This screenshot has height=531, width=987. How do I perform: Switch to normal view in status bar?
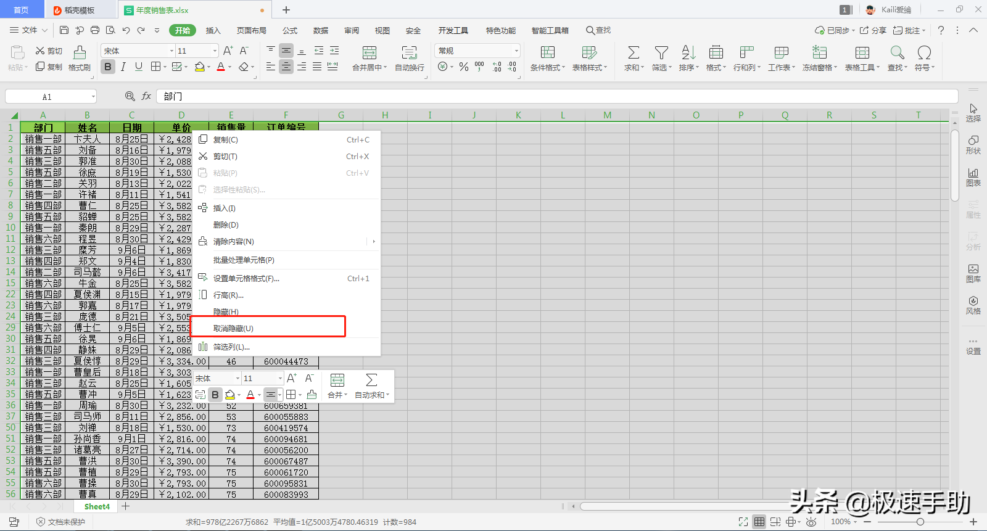click(759, 522)
